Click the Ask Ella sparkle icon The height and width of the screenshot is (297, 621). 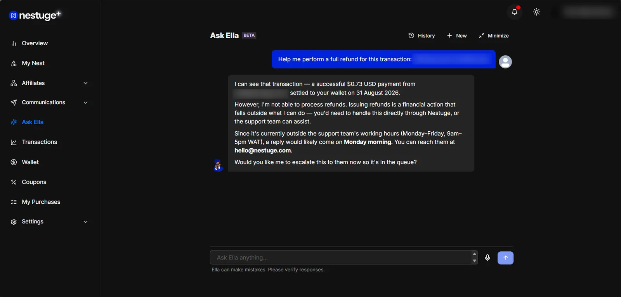click(14, 122)
